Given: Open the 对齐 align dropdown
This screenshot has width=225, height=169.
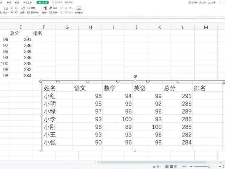Looking at the screenshot, I should [54, 13].
